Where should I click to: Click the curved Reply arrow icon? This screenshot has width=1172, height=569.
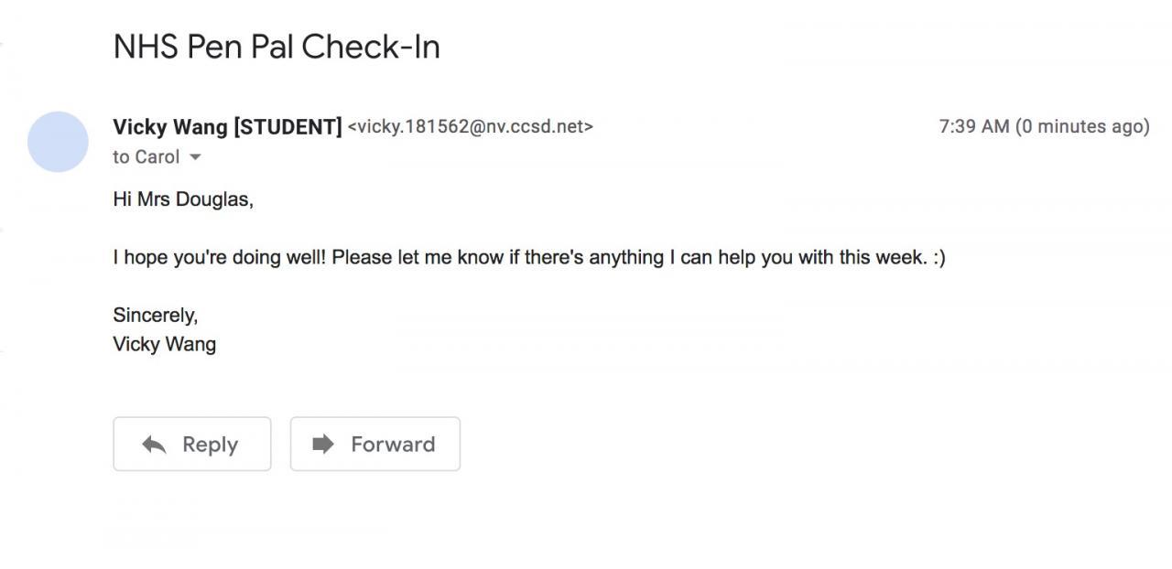tap(154, 445)
